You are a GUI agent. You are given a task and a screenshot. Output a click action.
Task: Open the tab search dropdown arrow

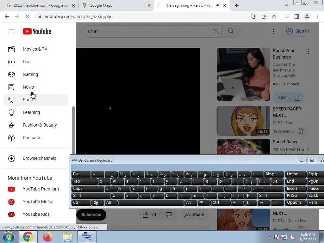(x=286, y=5)
